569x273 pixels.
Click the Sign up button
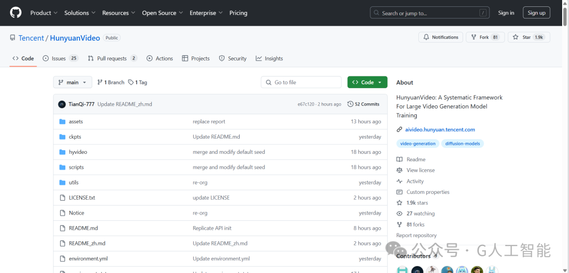click(536, 13)
